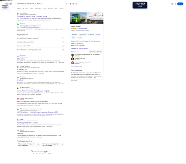Clear the search box with the X icon
This screenshot has width=186, height=164.
point(67,4)
